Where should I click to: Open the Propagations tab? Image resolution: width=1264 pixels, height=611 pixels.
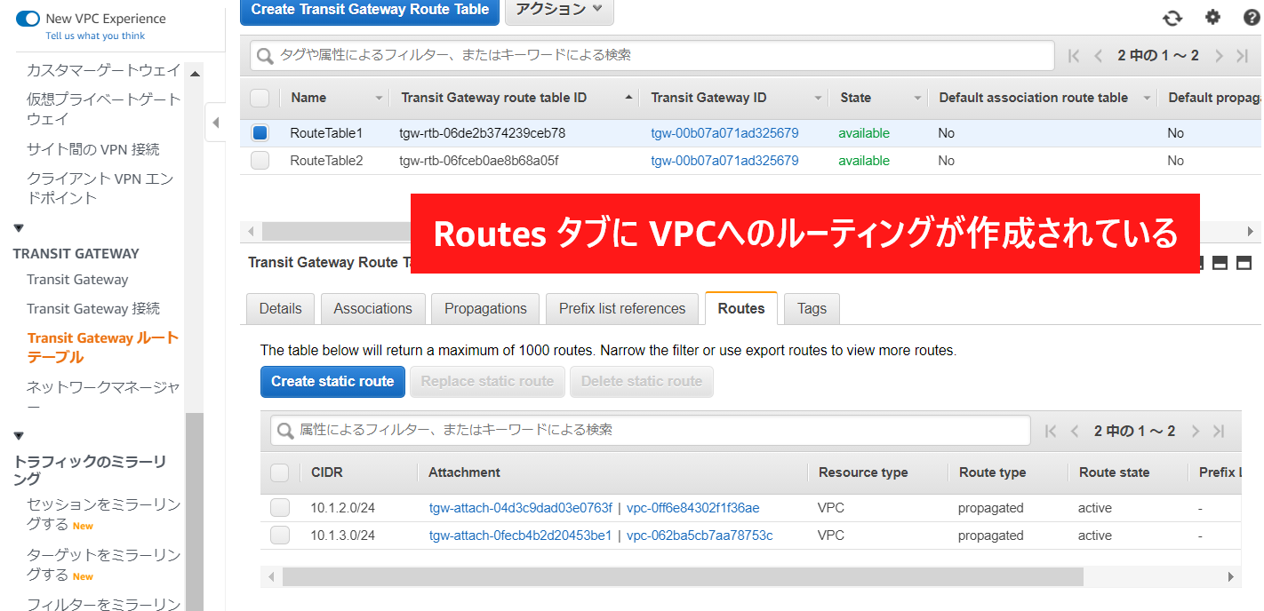(485, 308)
